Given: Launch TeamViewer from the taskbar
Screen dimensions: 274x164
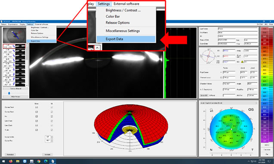Looking at the screenshot, I should point(25,161).
